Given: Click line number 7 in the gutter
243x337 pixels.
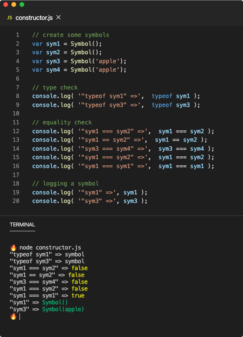Looking at the screenshot, I should (x=17, y=87).
